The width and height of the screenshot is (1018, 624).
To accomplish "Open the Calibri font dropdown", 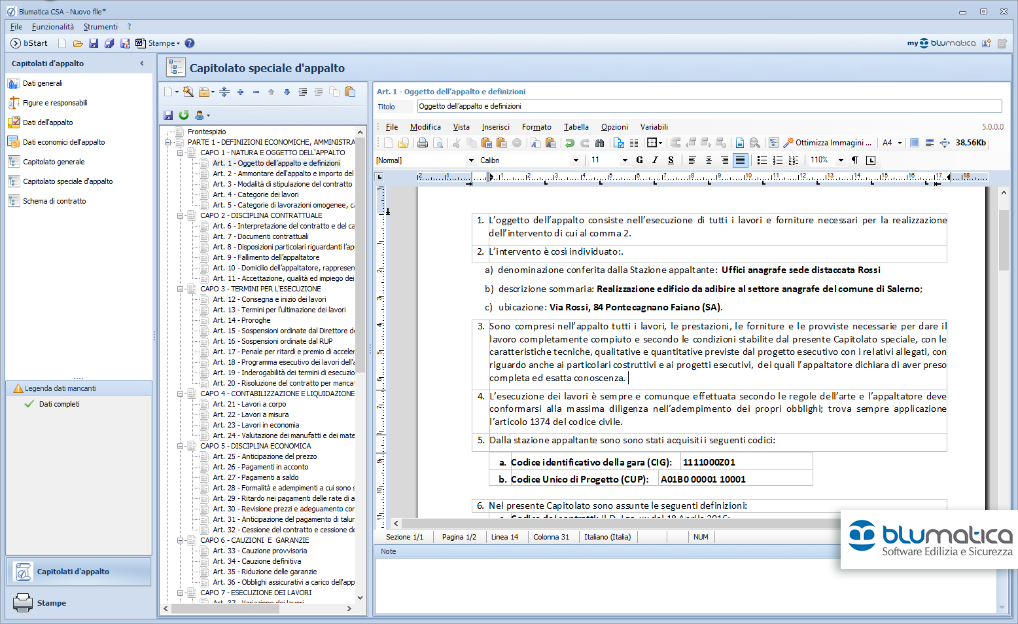I will (x=576, y=160).
